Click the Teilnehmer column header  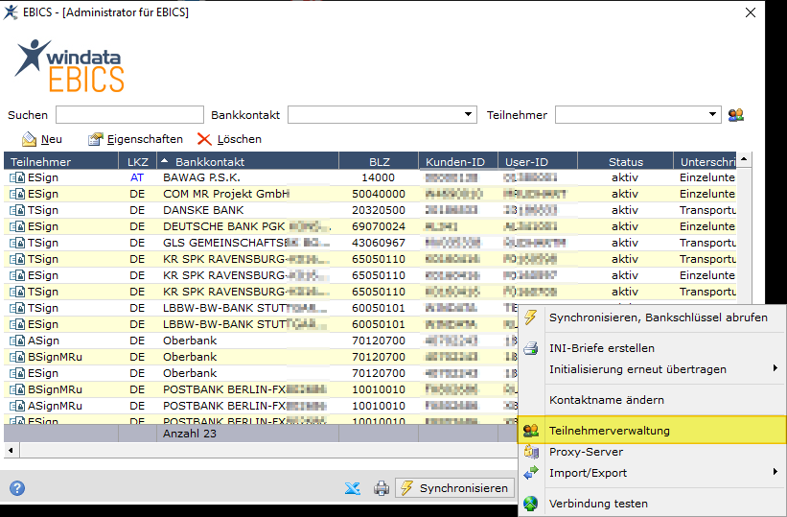[x=61, y=162]
